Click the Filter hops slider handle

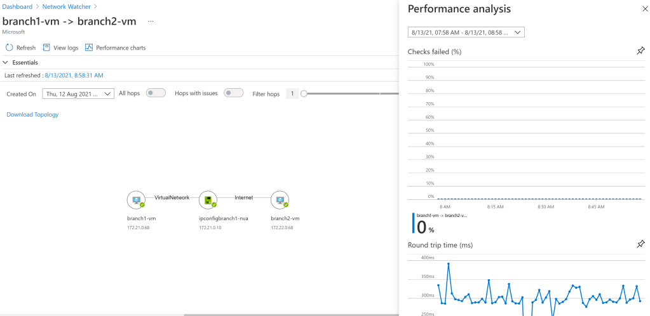tap(304, 94)
